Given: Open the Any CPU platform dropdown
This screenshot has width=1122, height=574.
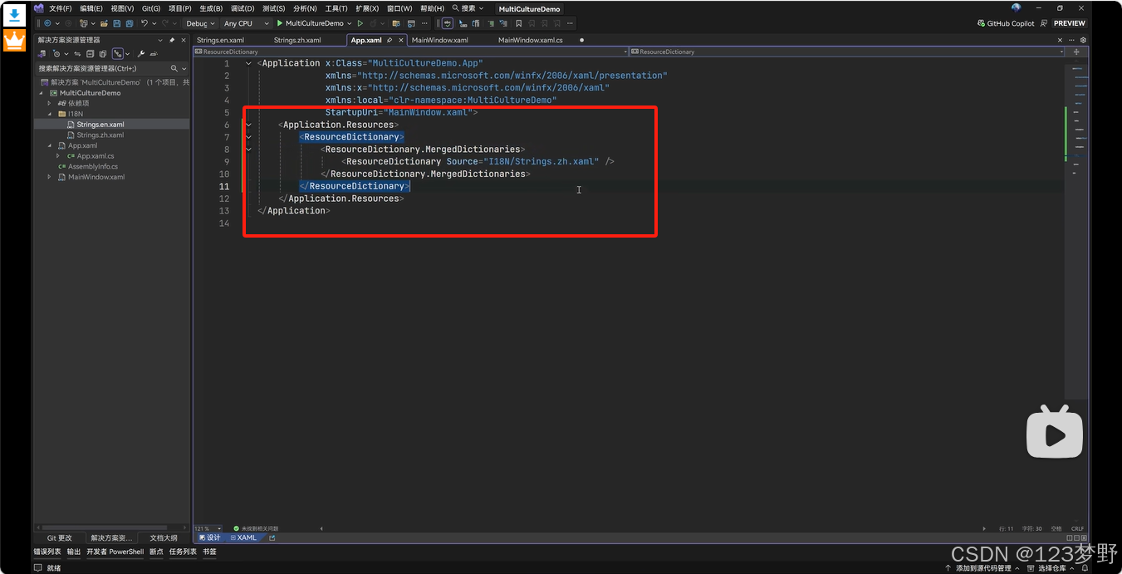Looking at the screenshot, I should click(x=241, y=23).
